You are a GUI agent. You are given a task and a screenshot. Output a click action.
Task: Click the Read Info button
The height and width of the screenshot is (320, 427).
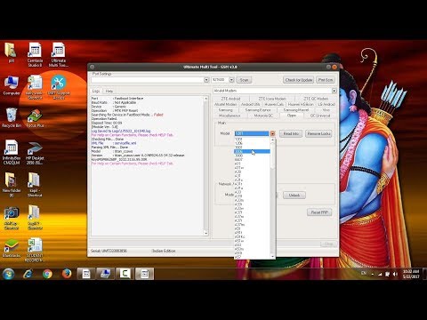coord(291,133)
